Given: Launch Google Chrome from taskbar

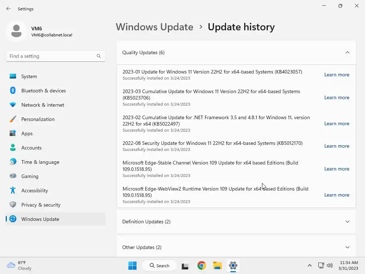Looking at the screenshot, I should (202, 265).
